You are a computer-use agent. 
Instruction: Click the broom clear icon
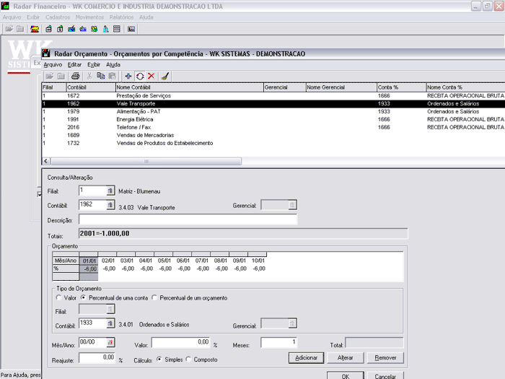coord(164,76)
